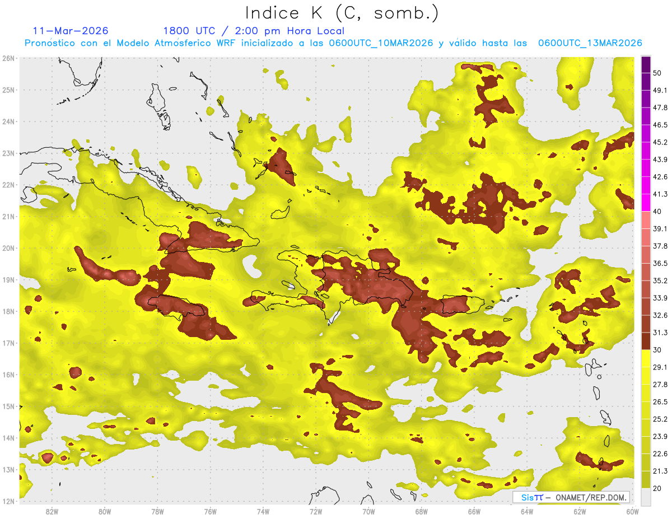Click the 25N latitude label

8,90
